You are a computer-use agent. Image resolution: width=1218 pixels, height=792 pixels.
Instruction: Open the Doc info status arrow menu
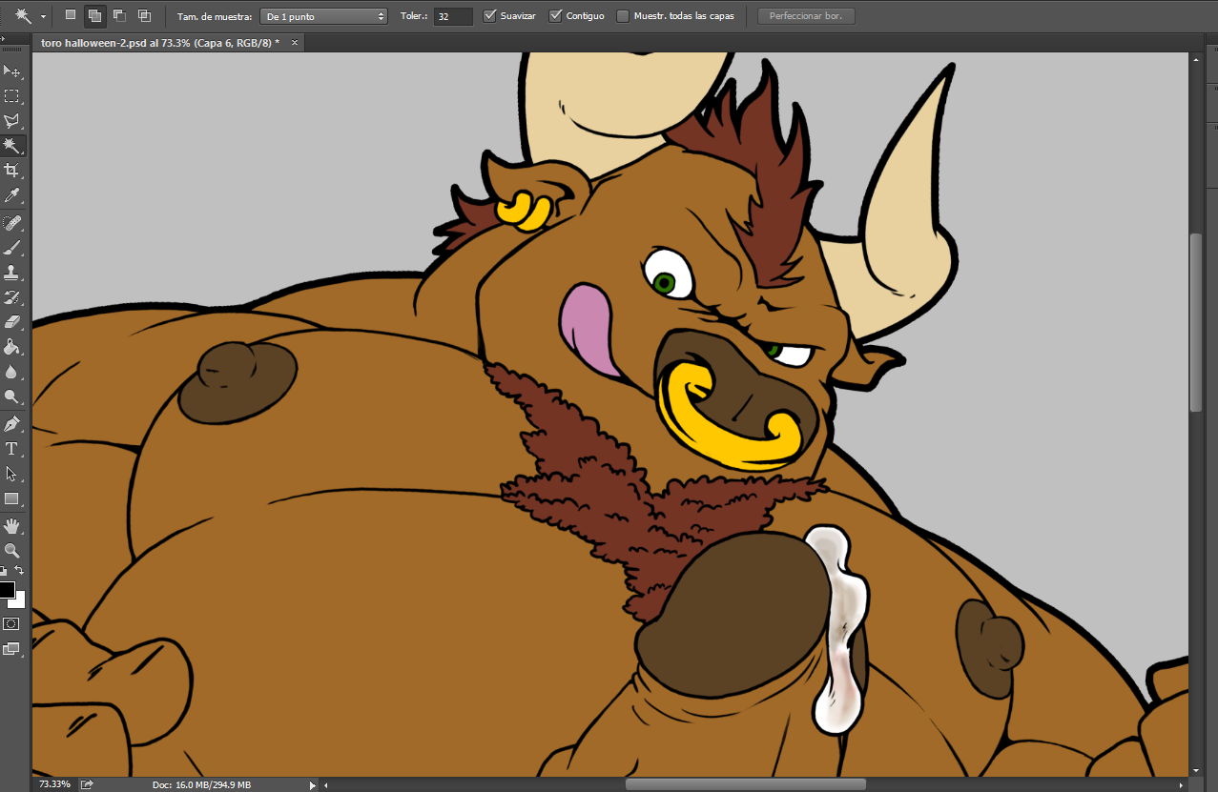pos(312,784)
